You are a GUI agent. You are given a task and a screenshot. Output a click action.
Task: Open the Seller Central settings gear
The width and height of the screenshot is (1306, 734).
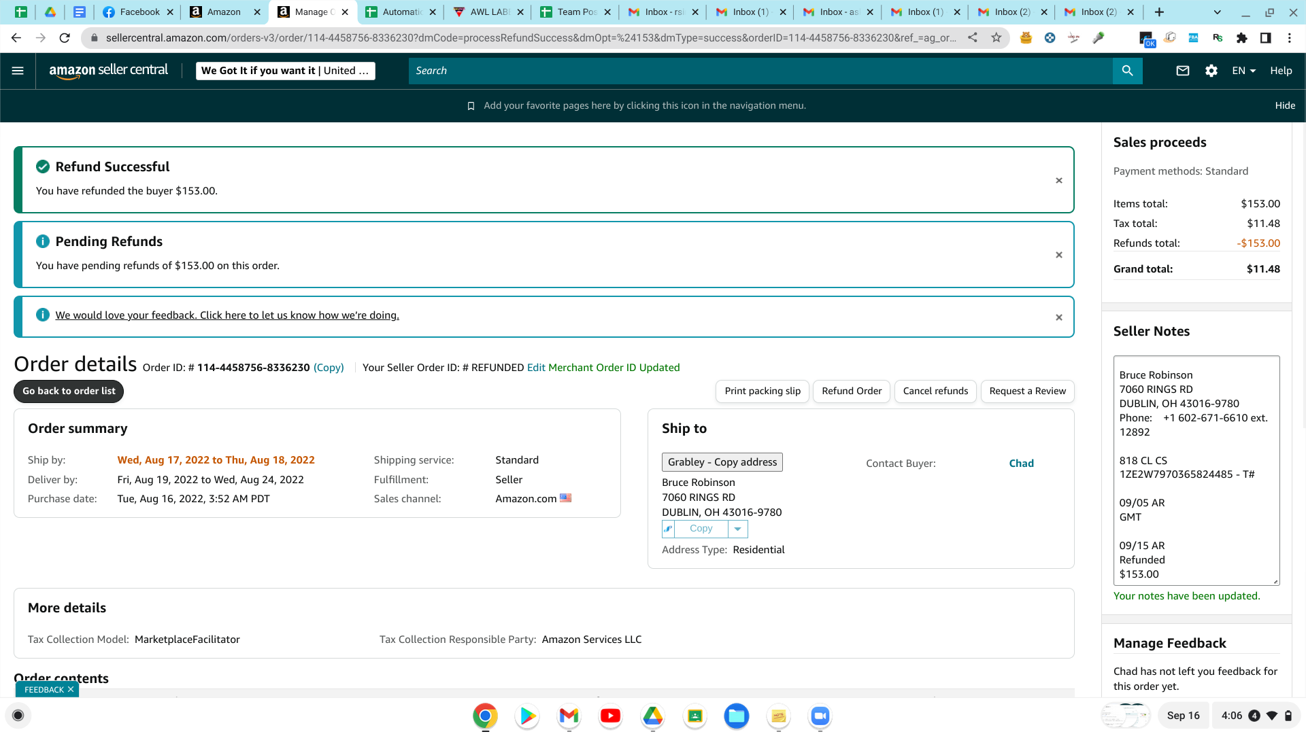tap(1211, 71)
